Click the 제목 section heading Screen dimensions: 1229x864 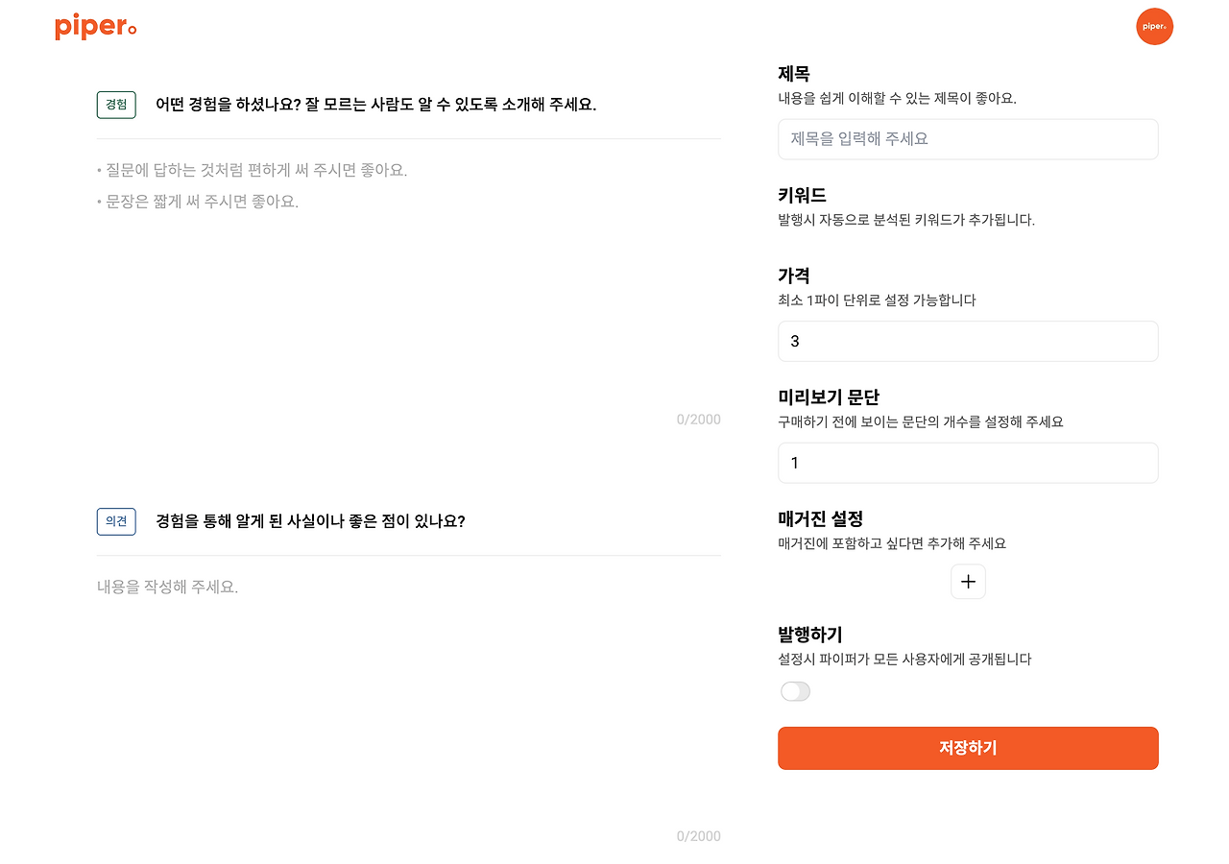coord(793,73)
